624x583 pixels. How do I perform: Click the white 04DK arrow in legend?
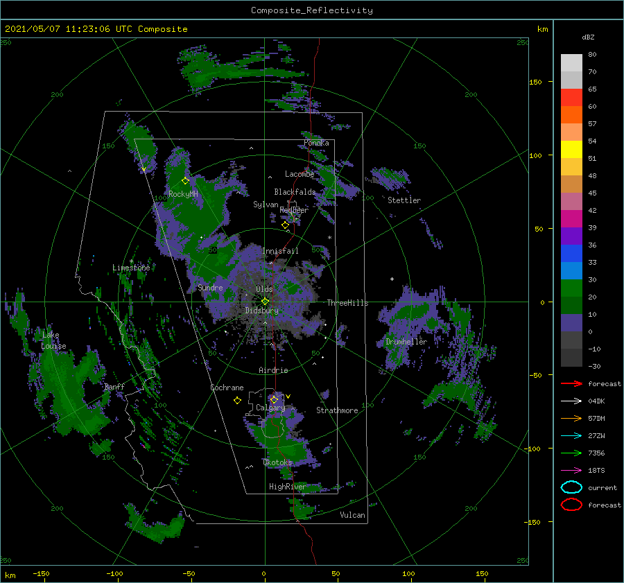[571, 401]
